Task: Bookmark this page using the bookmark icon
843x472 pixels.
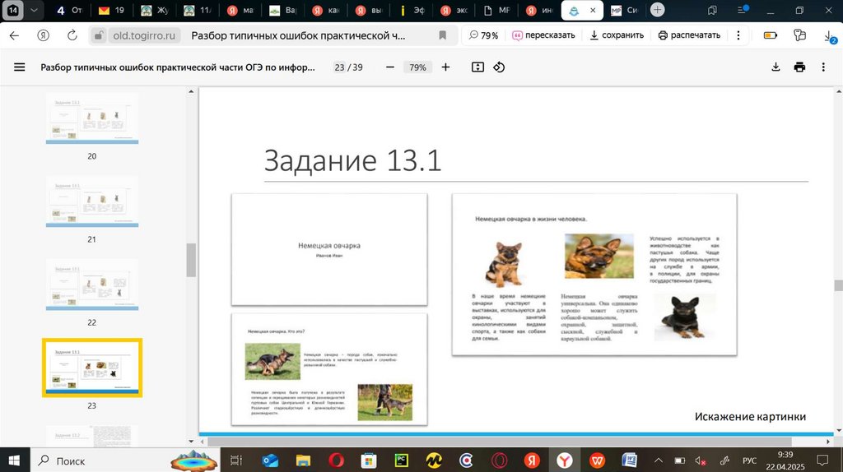Action: (x=443, y=35)
